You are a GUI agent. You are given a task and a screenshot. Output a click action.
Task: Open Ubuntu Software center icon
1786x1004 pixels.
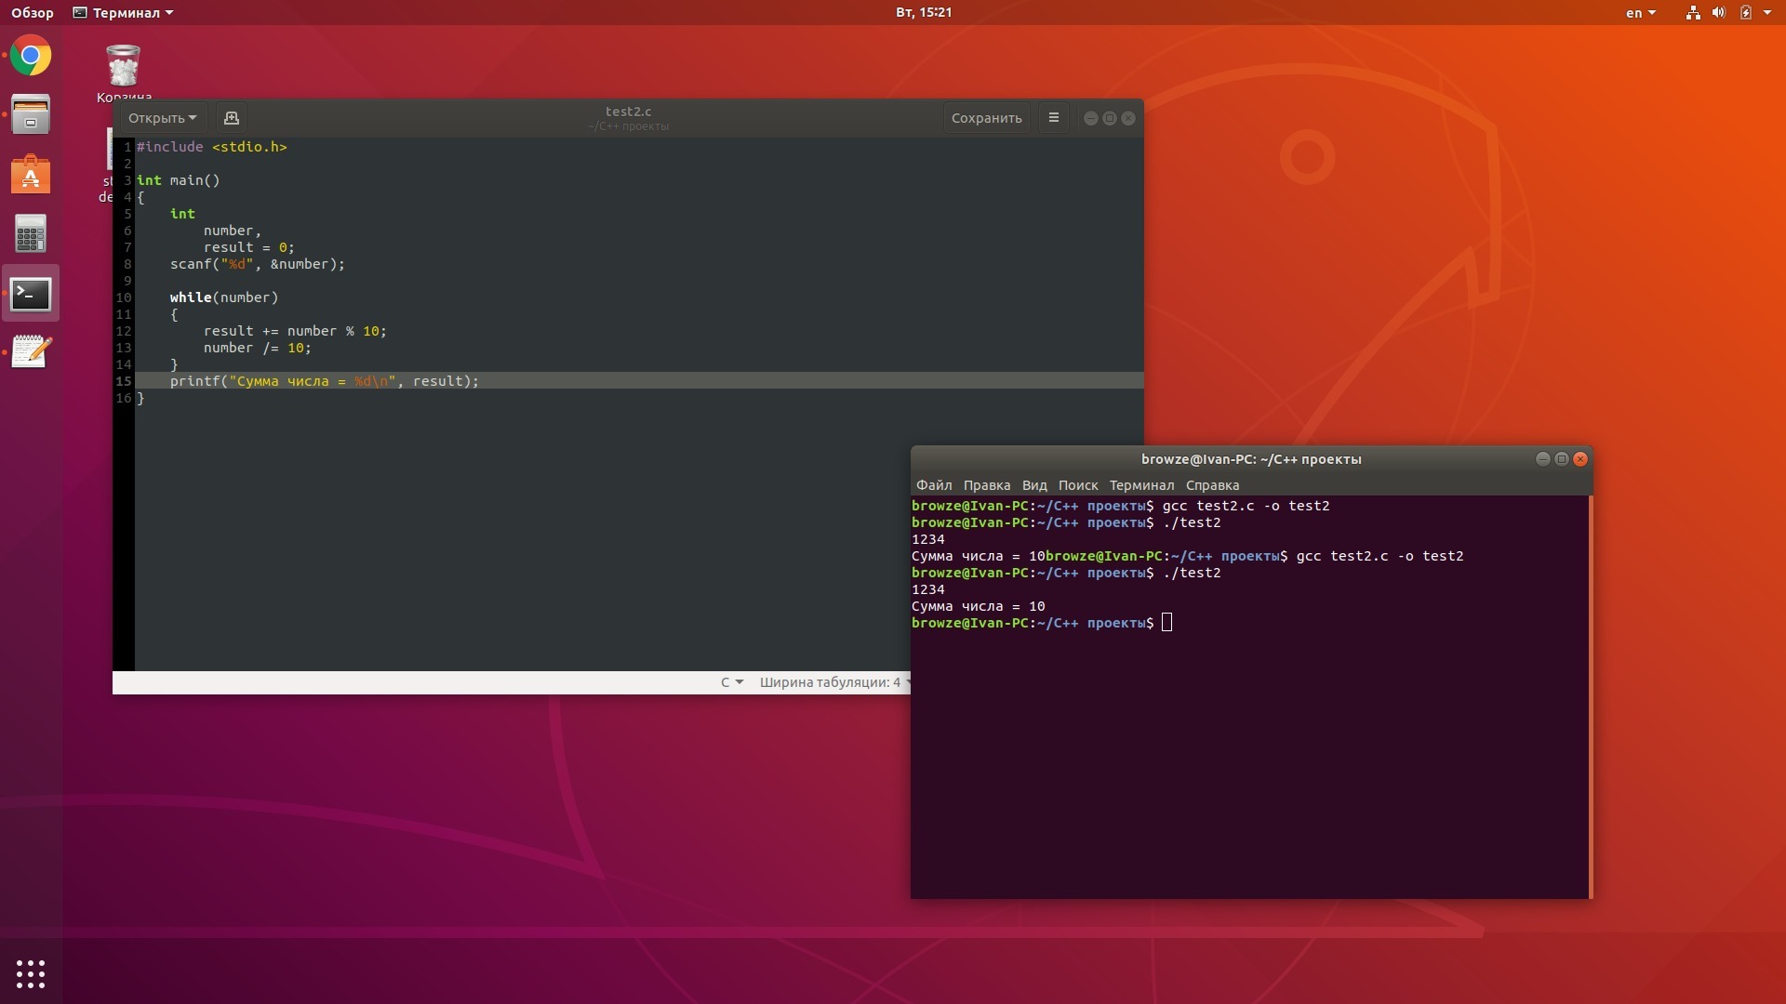31,175
